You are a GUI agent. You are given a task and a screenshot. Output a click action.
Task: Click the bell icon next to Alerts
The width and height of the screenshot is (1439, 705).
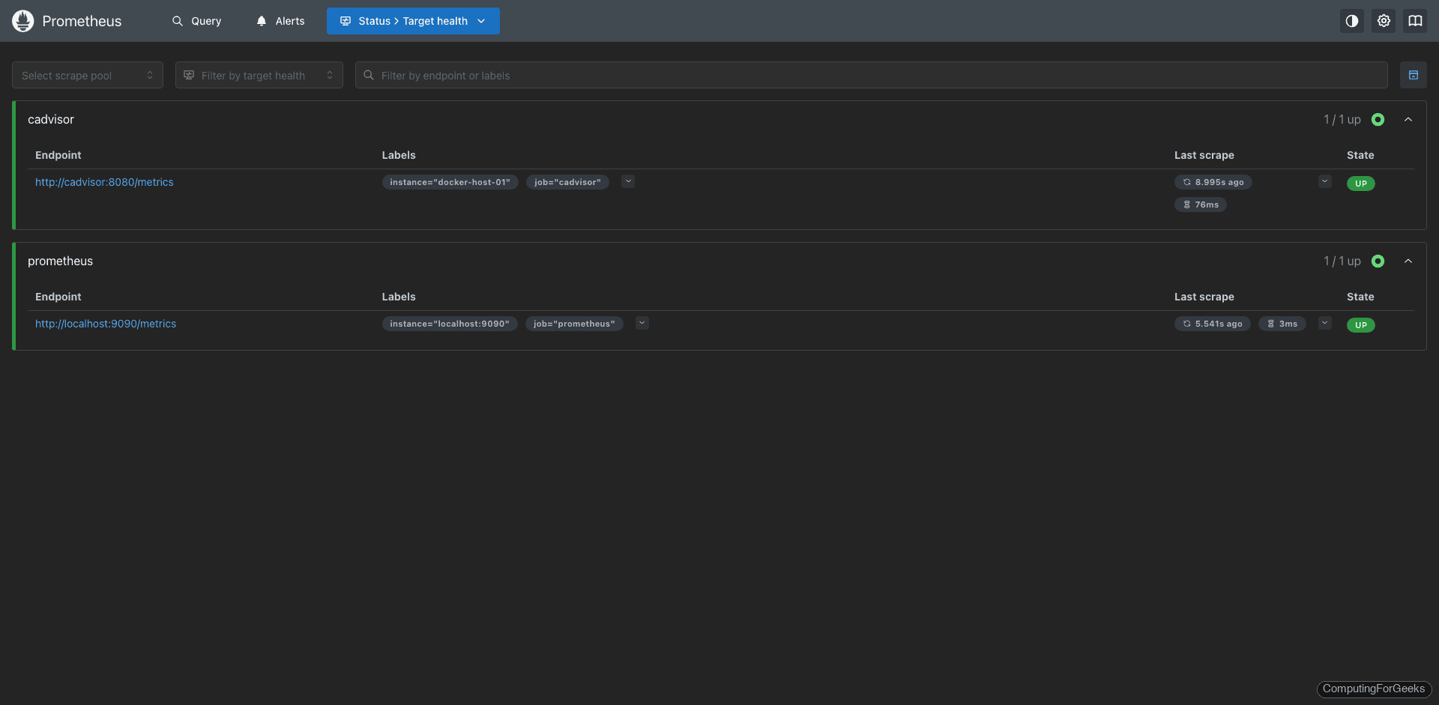[x=261, y=21]
